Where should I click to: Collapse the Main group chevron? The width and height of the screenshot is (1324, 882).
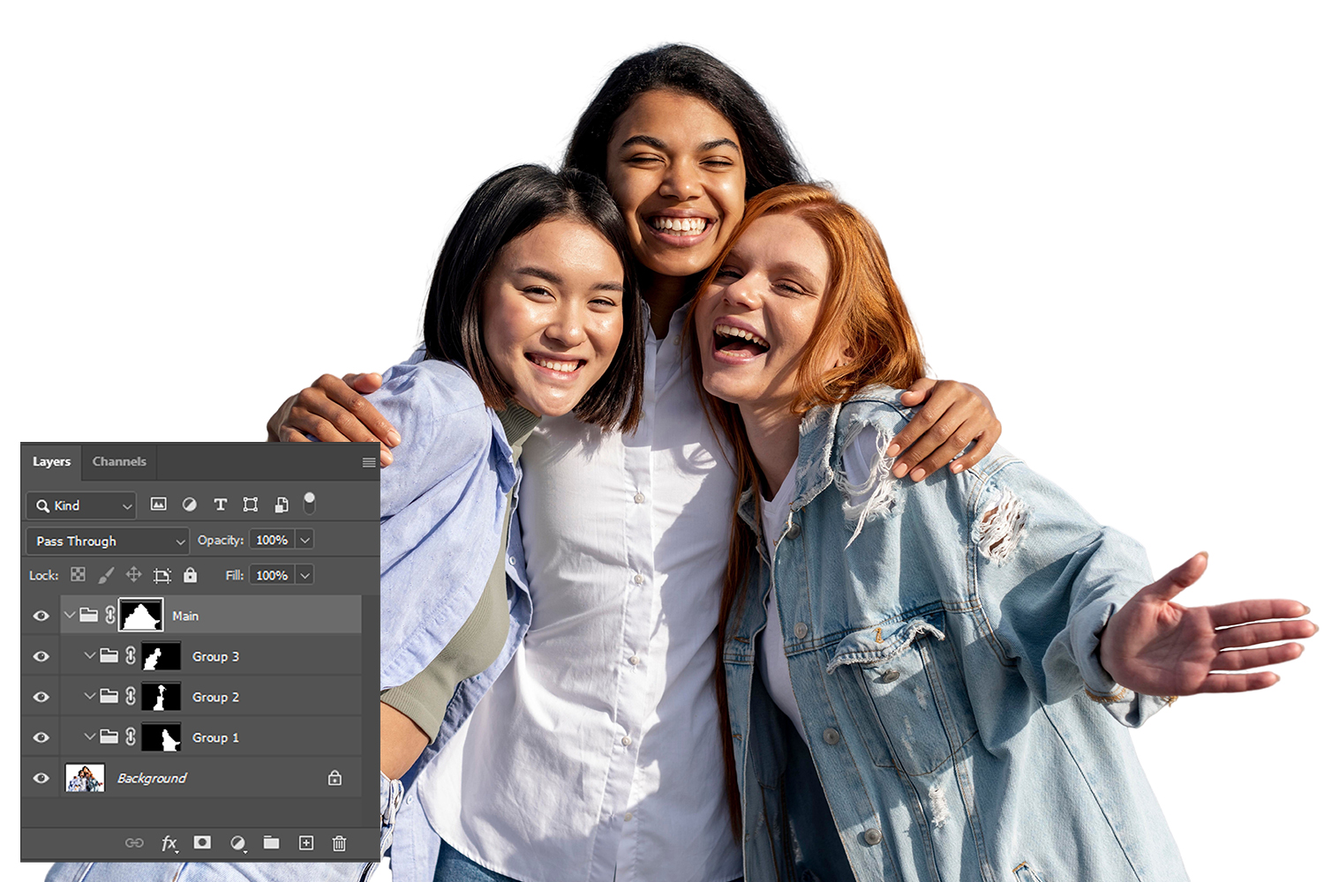[x=70, y=615]
